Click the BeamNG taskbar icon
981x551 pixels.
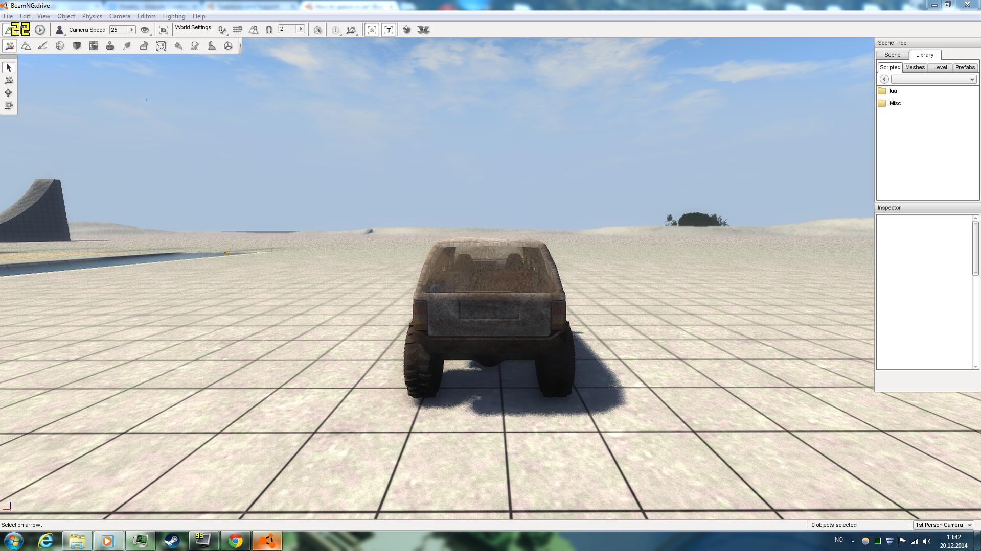(x=267, y=541)
